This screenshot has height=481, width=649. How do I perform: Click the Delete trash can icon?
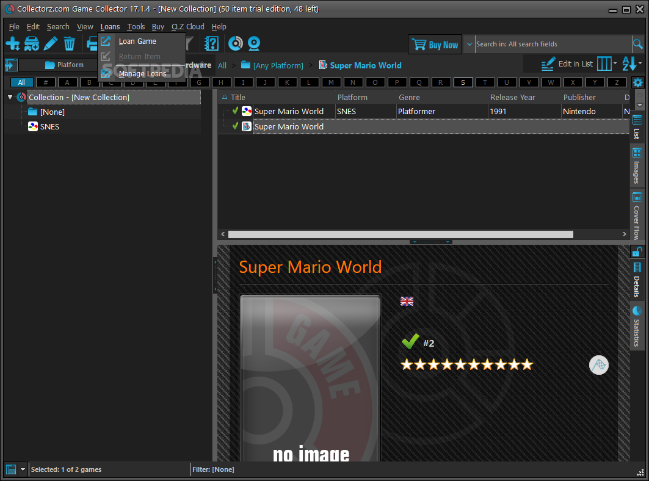(69, 43)
